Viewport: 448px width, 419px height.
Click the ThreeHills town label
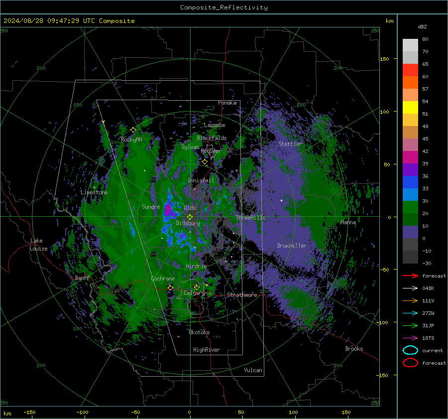click(250, 218)
